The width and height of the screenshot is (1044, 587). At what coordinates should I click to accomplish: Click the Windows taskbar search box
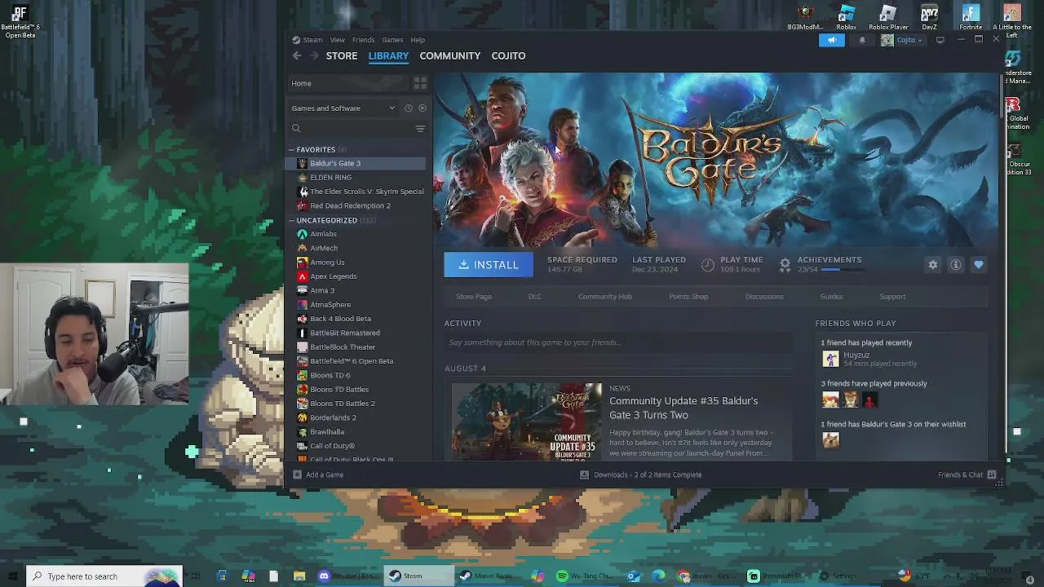[104, 576]
